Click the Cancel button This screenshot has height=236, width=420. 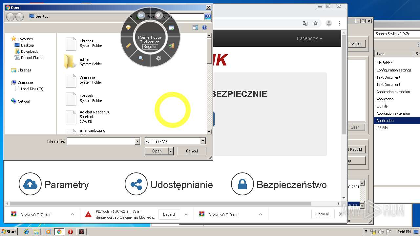coord(192,151)
